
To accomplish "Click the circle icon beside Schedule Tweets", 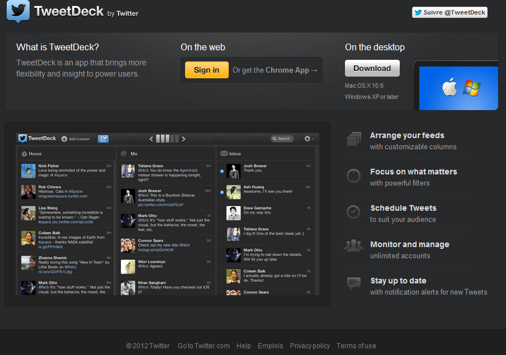I will point(353,212).
